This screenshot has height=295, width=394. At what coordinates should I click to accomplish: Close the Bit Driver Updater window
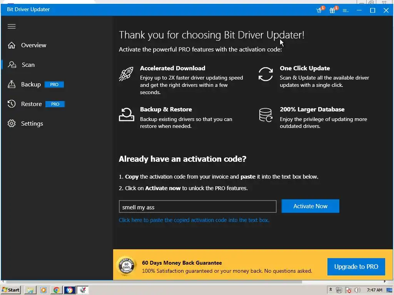click(386, 10)
